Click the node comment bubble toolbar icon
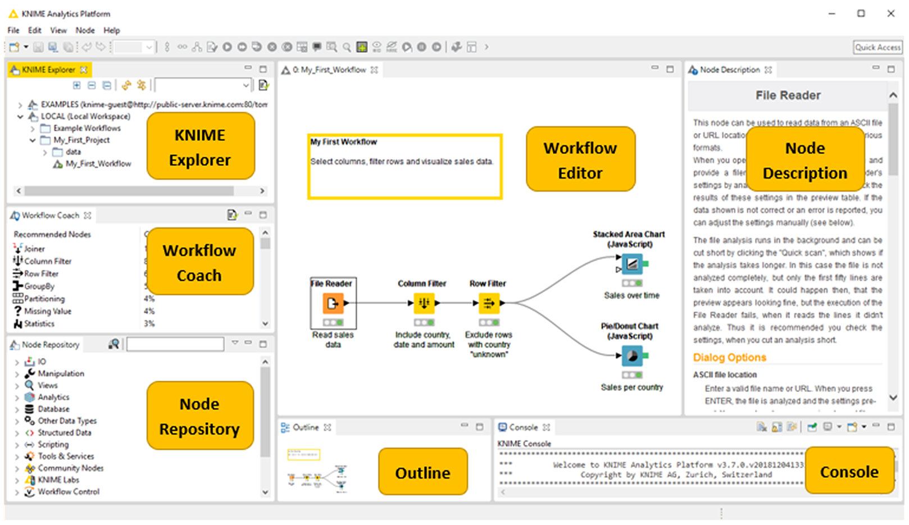The height and width of the screenshot is (525, 909). [x=316, y=47]
